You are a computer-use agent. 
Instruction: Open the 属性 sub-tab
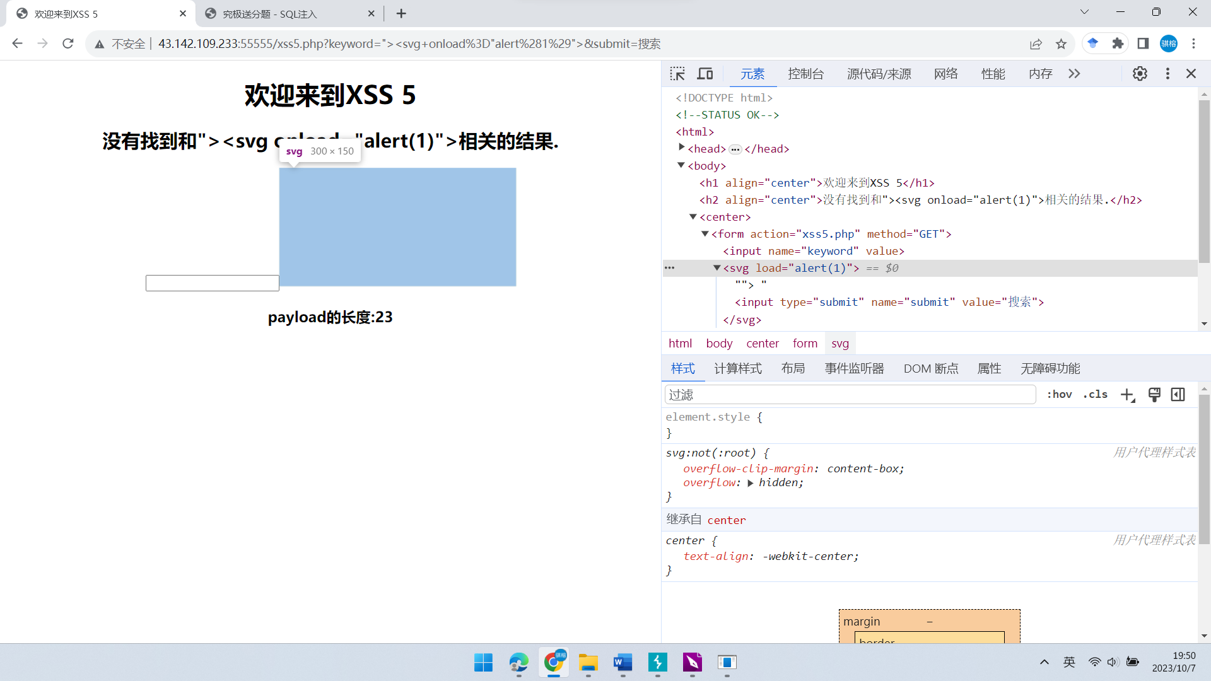(x=990, y=368)
